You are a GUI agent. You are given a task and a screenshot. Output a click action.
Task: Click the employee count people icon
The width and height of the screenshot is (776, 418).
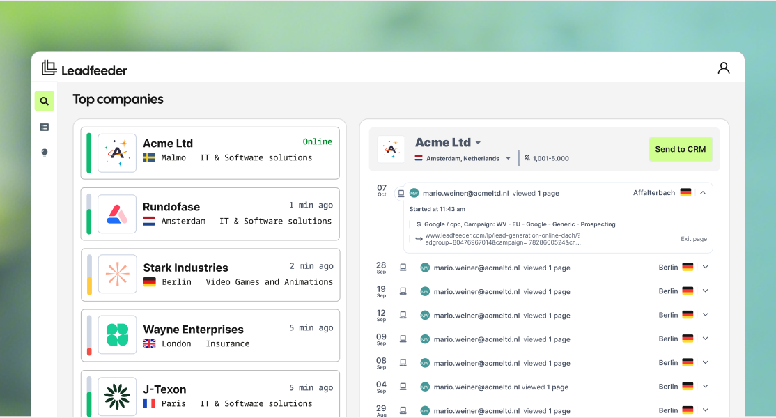click(x=527, y=158)
